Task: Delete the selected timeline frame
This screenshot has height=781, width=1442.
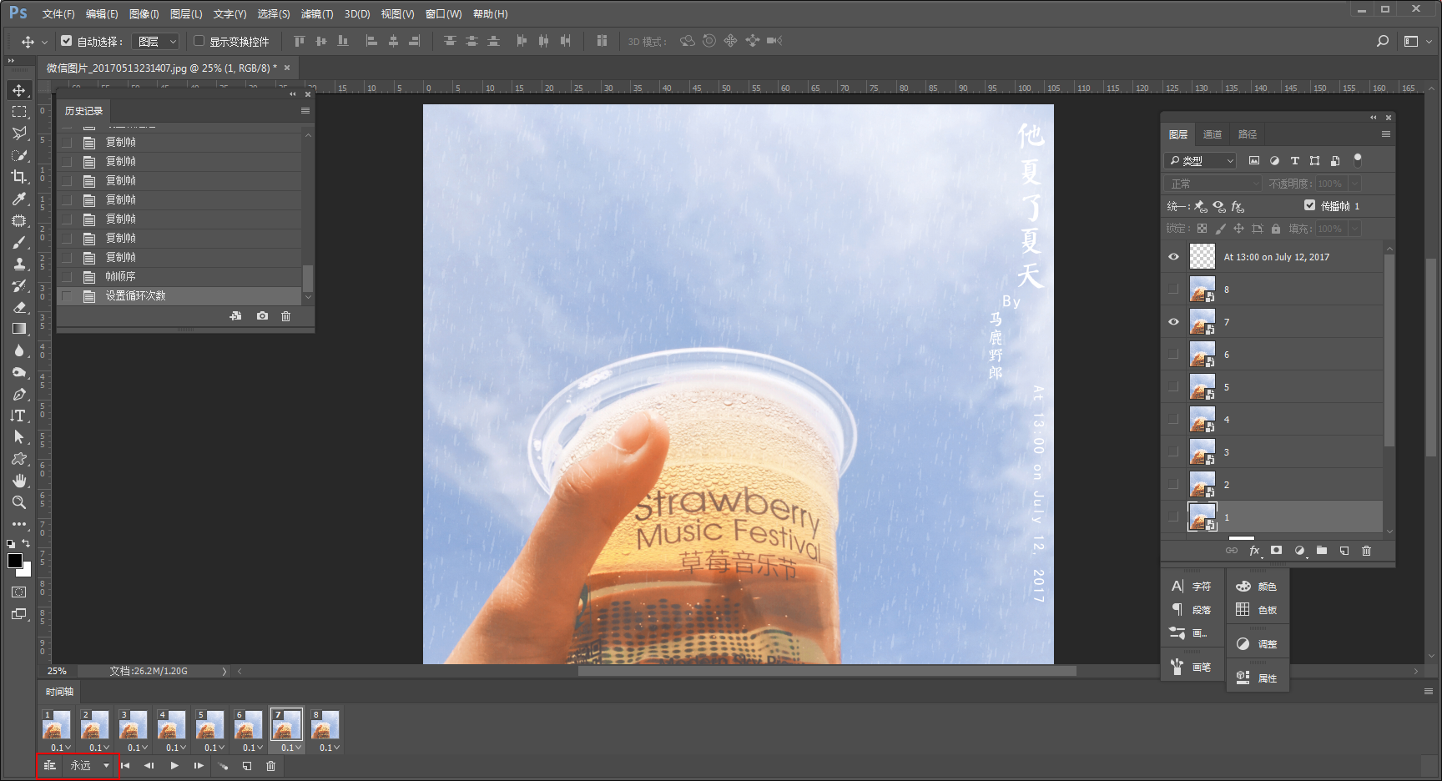Action: pos(271,766)
